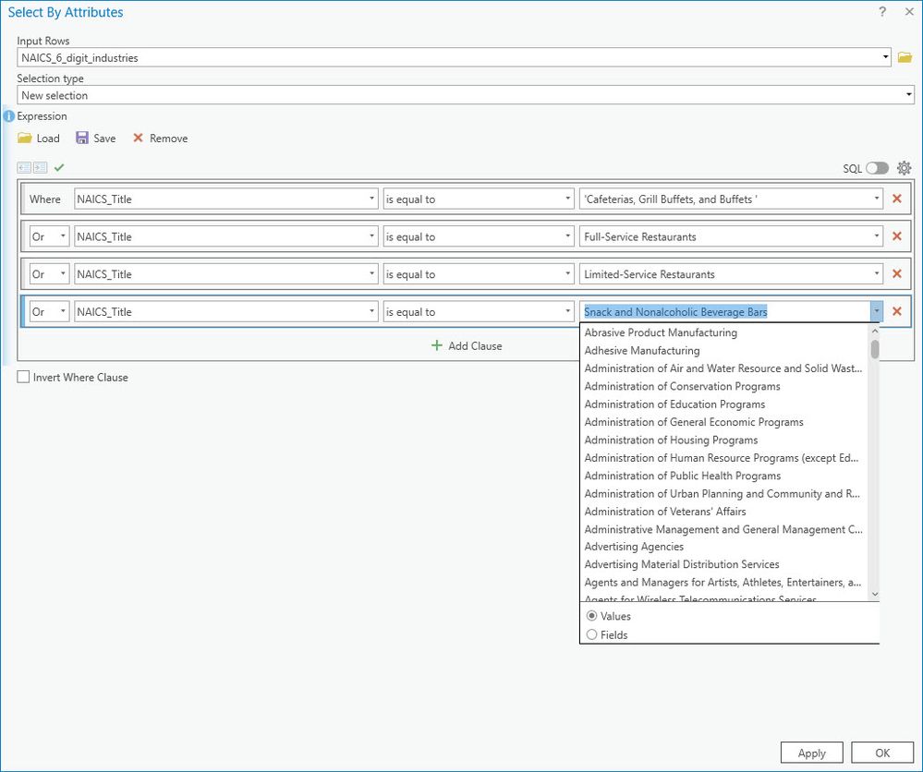Delete the Full-Service Restaurants clause
The height and width of the screenshot is (772, 923).
[x=896, y=235]
